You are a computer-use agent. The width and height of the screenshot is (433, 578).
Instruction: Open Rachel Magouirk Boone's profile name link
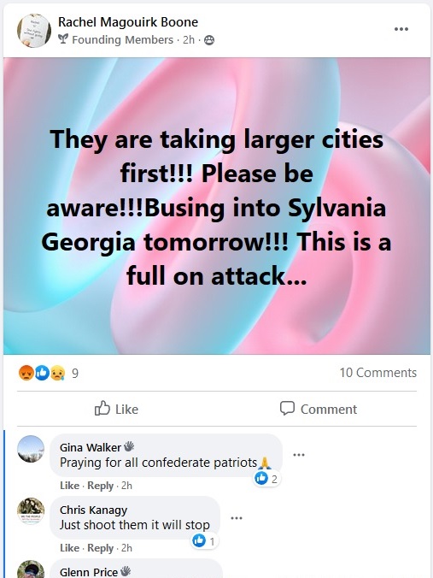pos(128,22)
